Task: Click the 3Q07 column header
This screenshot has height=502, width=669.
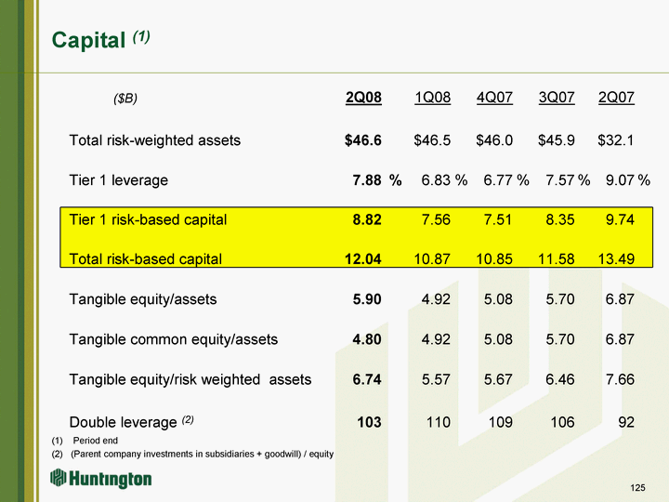Action: (556, 98)
